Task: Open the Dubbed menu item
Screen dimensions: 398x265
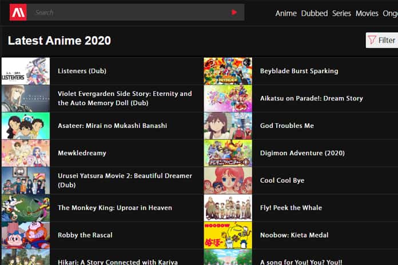Action: (x=315, y=13)
